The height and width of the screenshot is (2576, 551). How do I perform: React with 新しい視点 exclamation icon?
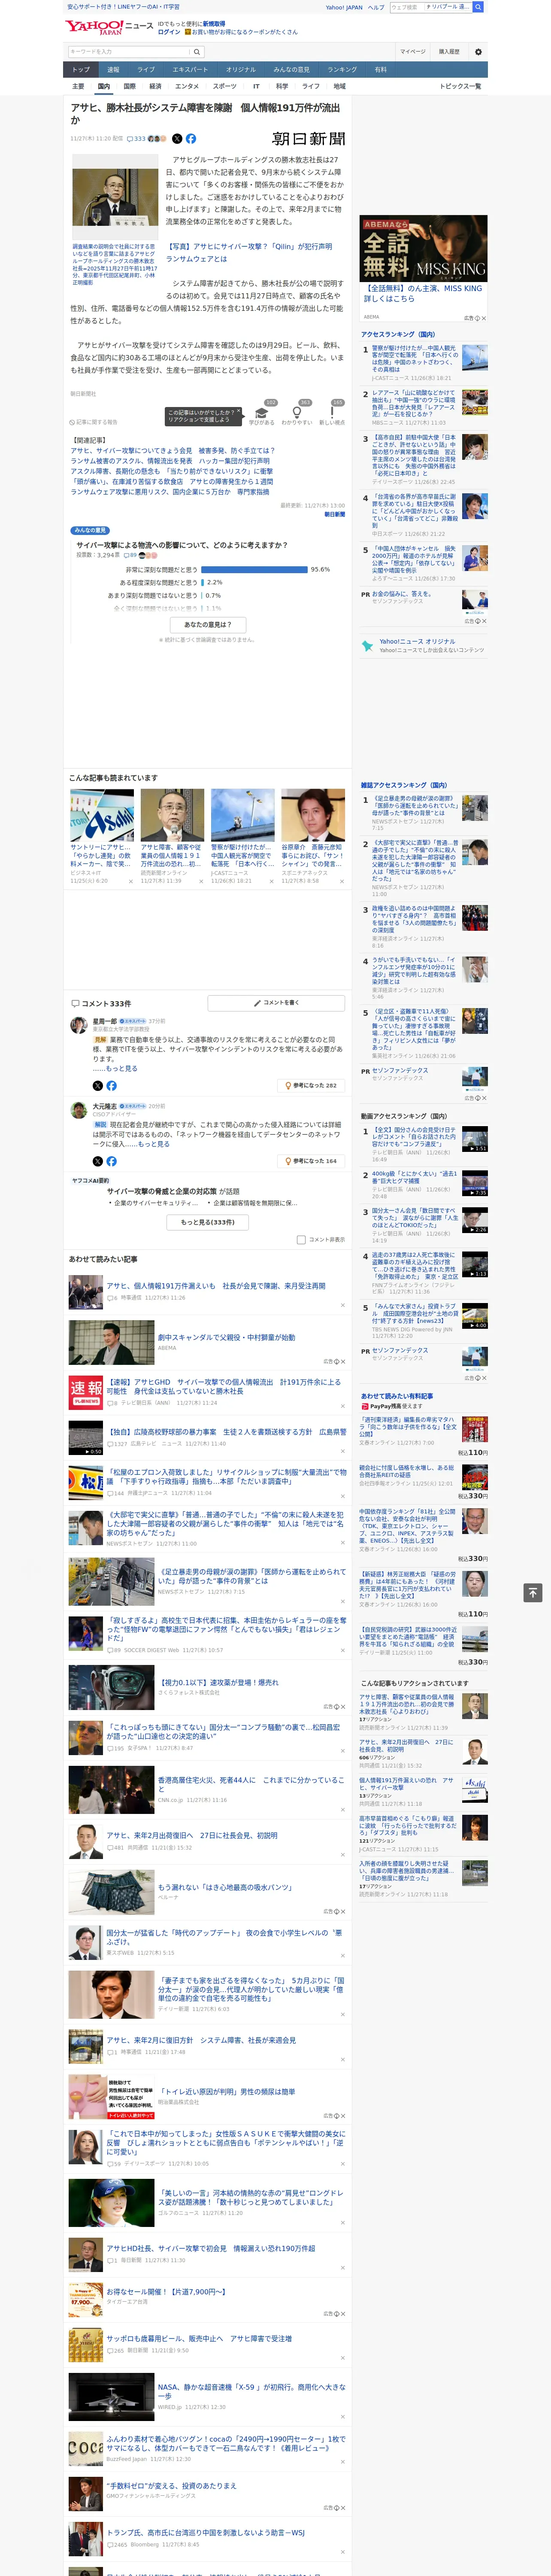[332, 413]
